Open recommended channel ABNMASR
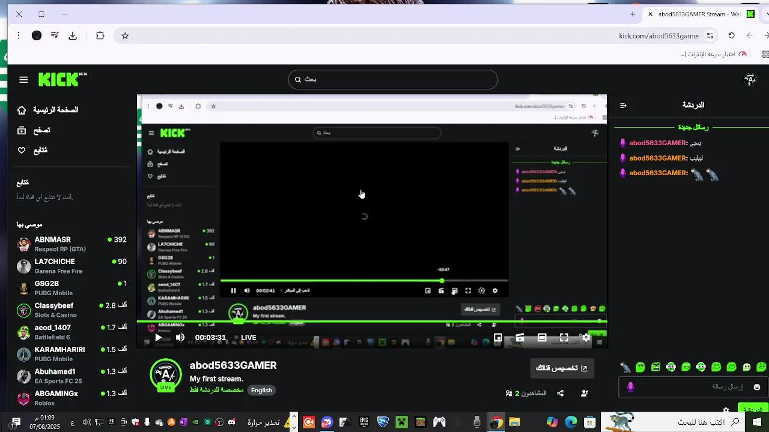769x432 pixels. click(71, 244)
